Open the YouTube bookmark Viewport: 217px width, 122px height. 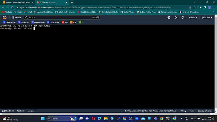(x=7, y=12)
